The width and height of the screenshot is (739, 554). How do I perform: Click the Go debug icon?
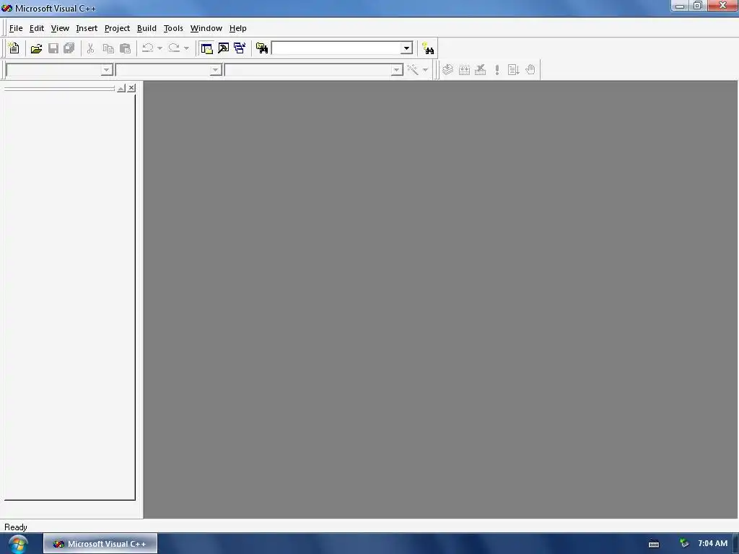click(513, 70)
